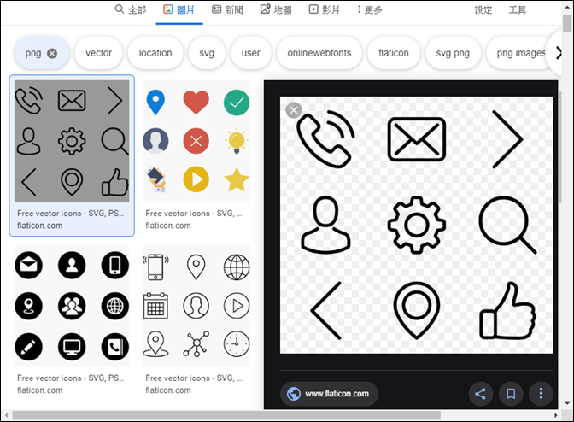The width and height of the screenshot is (574, 422).
Task: Click the location pin icon in large preview
Action: pyautogui.click(x=417, y=310)
